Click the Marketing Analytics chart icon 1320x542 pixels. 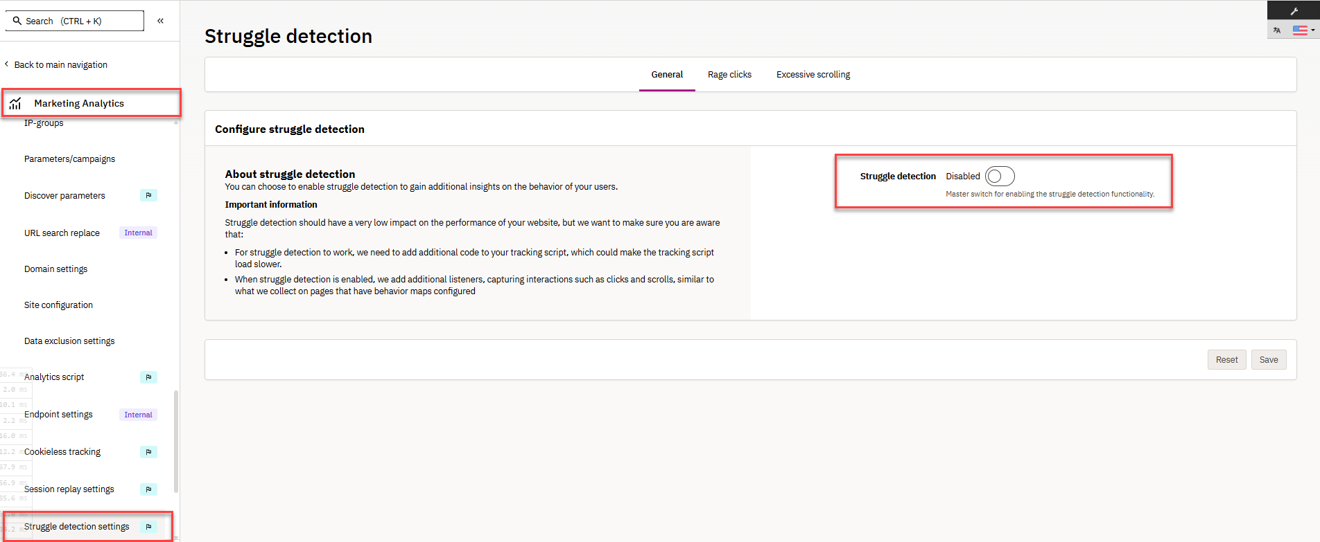(15, 103)
